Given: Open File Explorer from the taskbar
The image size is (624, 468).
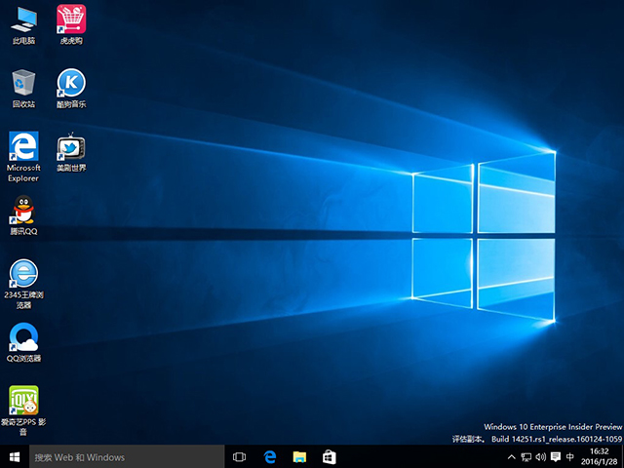Looking at the screenshot, I should (300, 456).
